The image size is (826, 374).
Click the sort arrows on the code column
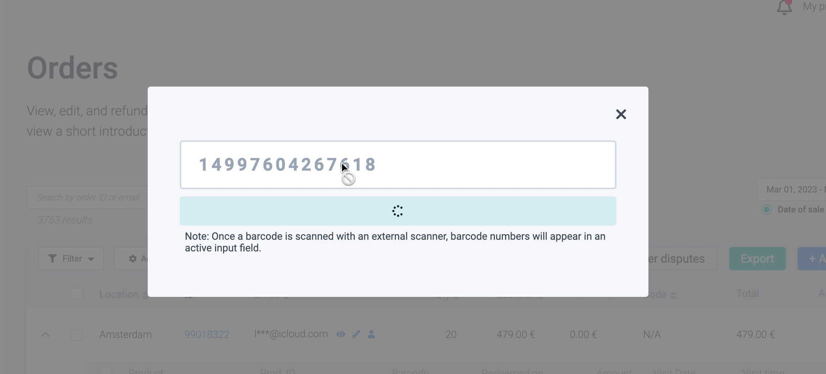[x=673, y=295]
